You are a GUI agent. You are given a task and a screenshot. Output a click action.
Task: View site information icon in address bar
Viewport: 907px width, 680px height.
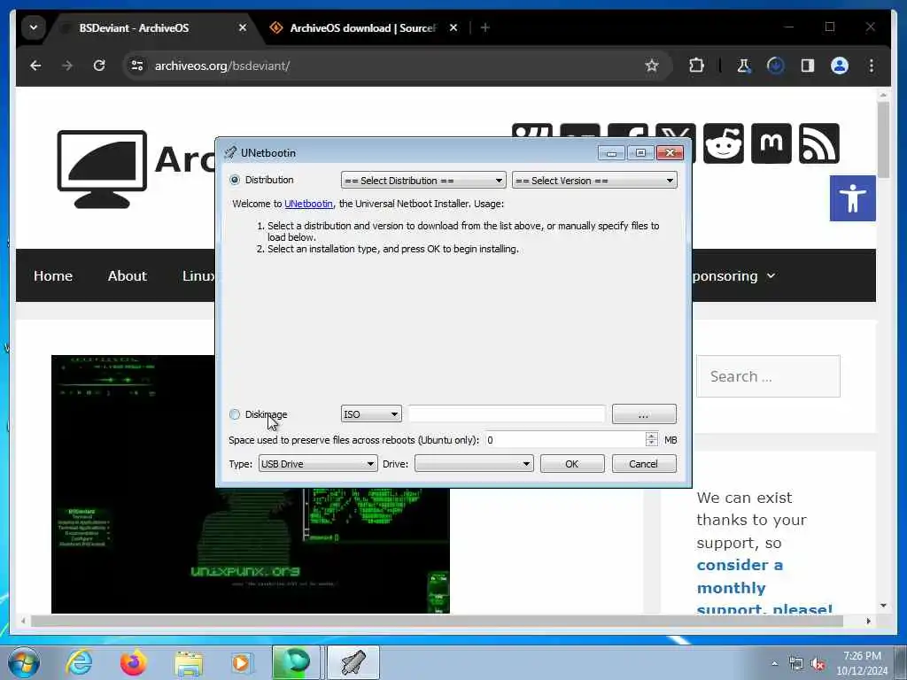click(x=137, y=66)
